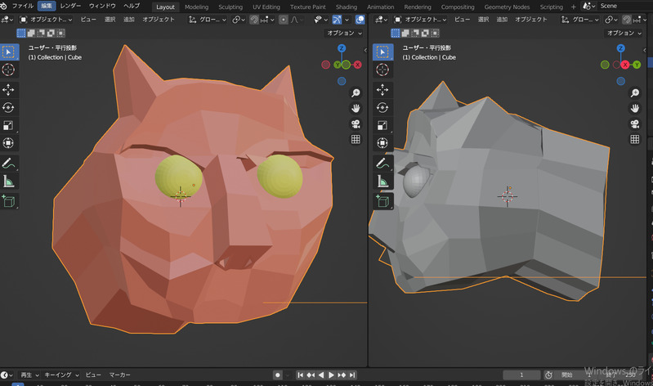Toggle orthographic/perspective grid icon in right viewport
Viewport: 653px width, 386px height.
point(634,140)
